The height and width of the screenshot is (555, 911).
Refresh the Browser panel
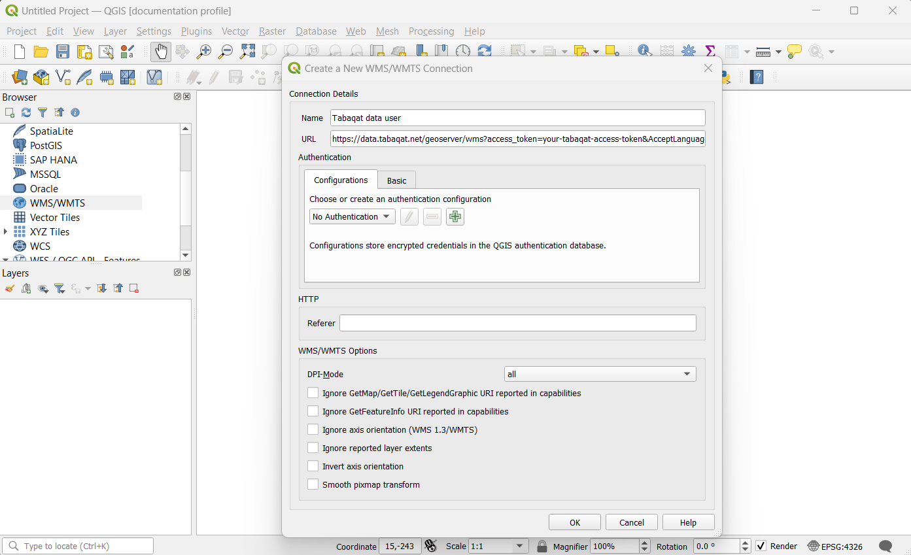pyautogui.click(x=26, y=112)
